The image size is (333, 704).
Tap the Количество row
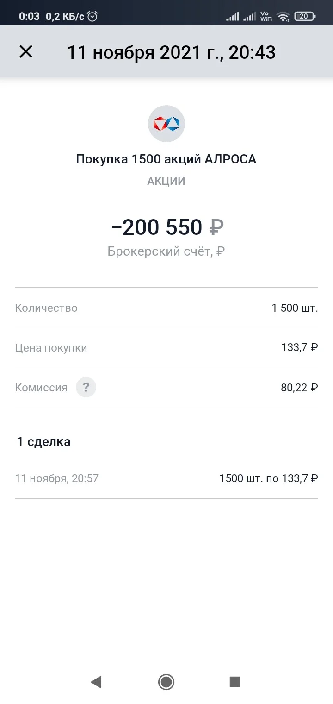pyautogui.click(x=166, y=308)
